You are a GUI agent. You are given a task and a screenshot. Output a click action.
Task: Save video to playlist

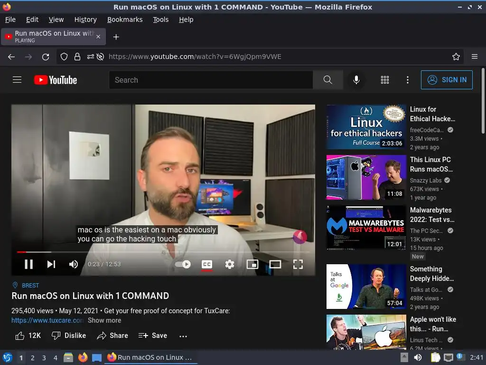[153, 336]
